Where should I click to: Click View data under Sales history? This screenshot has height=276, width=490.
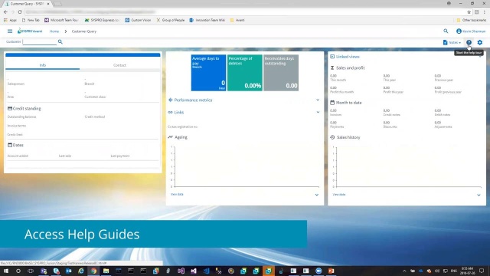339,195
